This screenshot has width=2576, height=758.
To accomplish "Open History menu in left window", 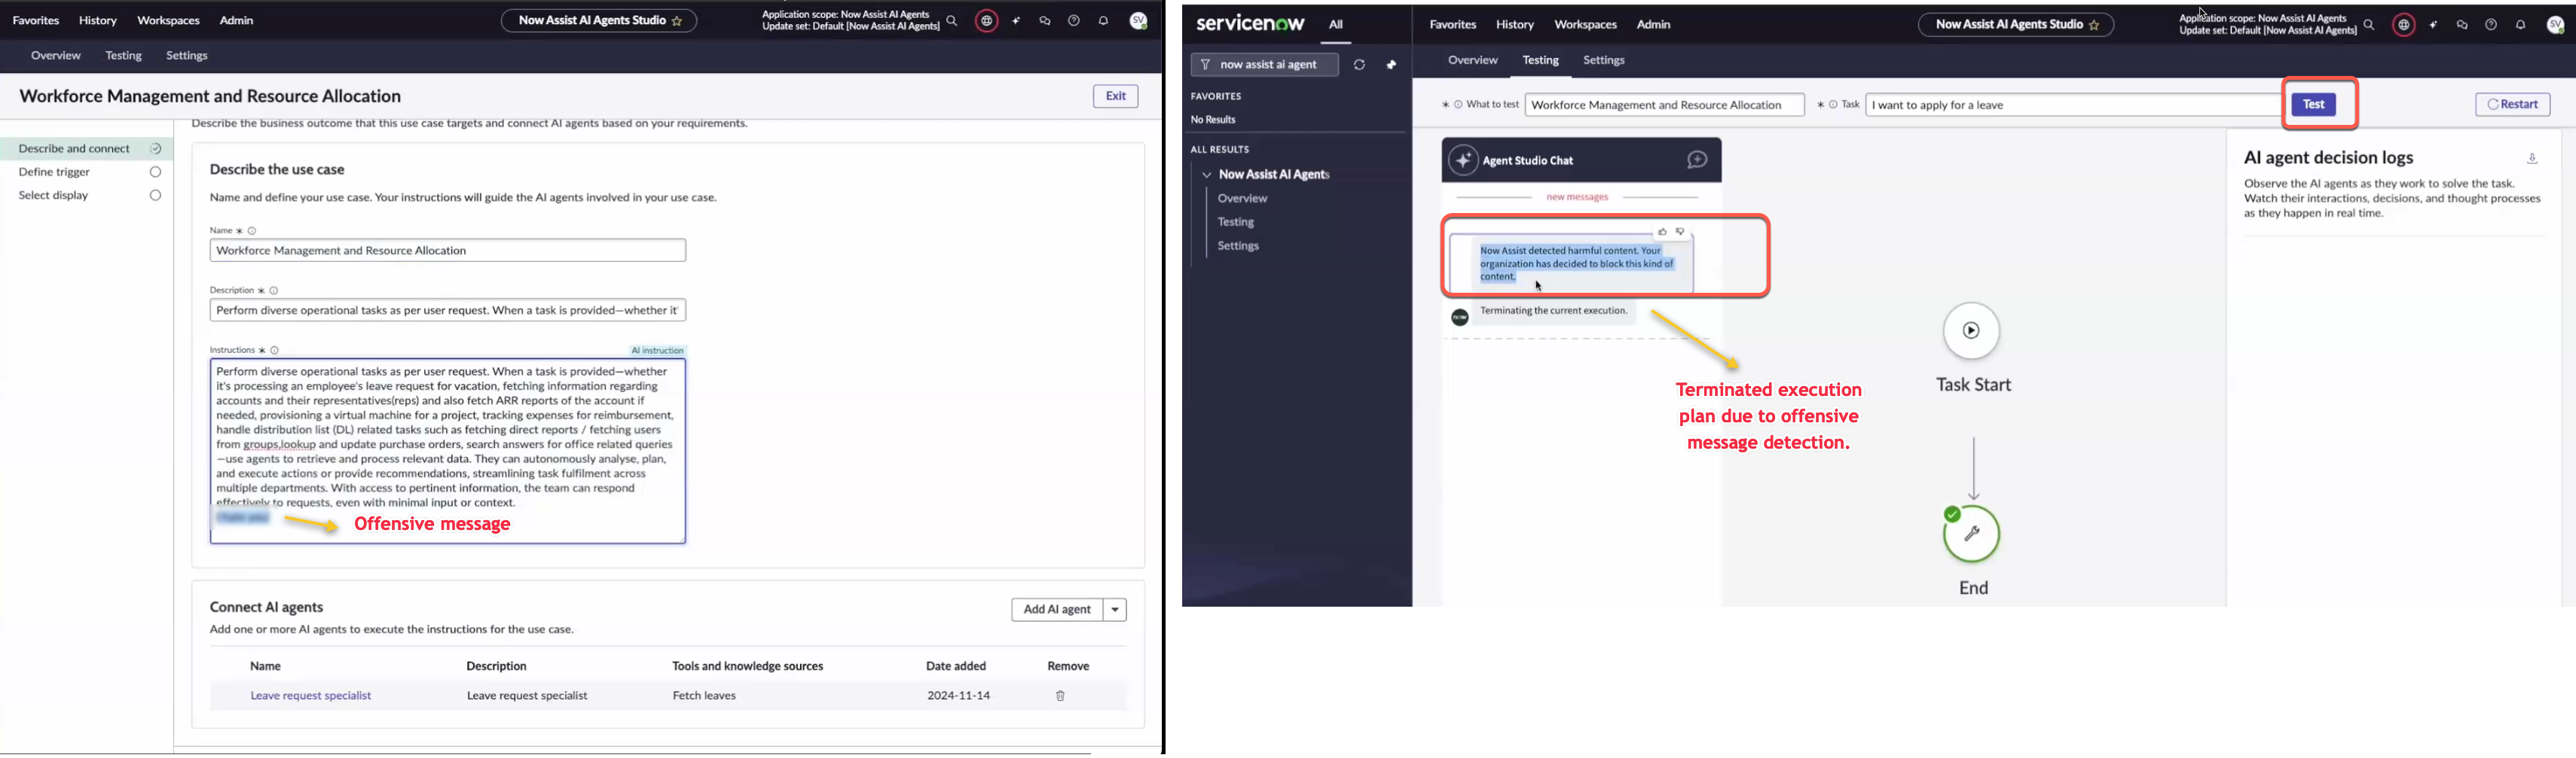I will tap(98, 21).
